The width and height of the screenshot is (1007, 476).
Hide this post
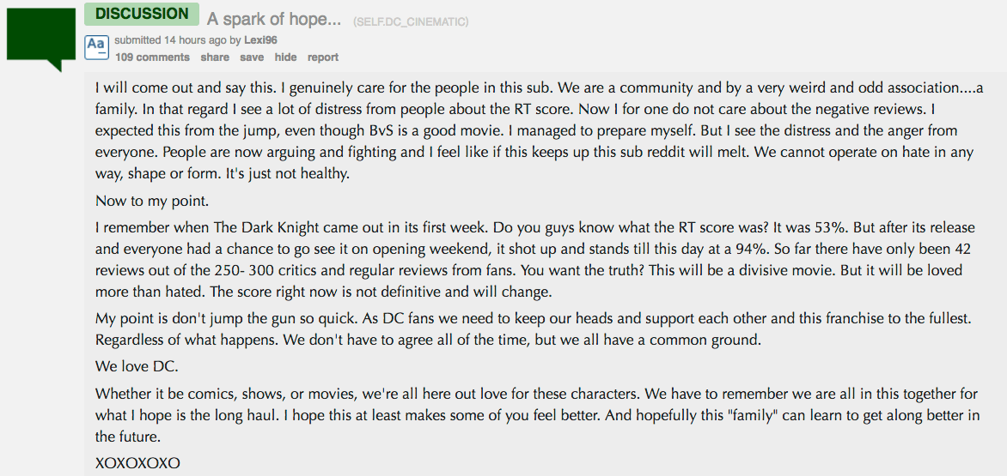tap(285, 57)
